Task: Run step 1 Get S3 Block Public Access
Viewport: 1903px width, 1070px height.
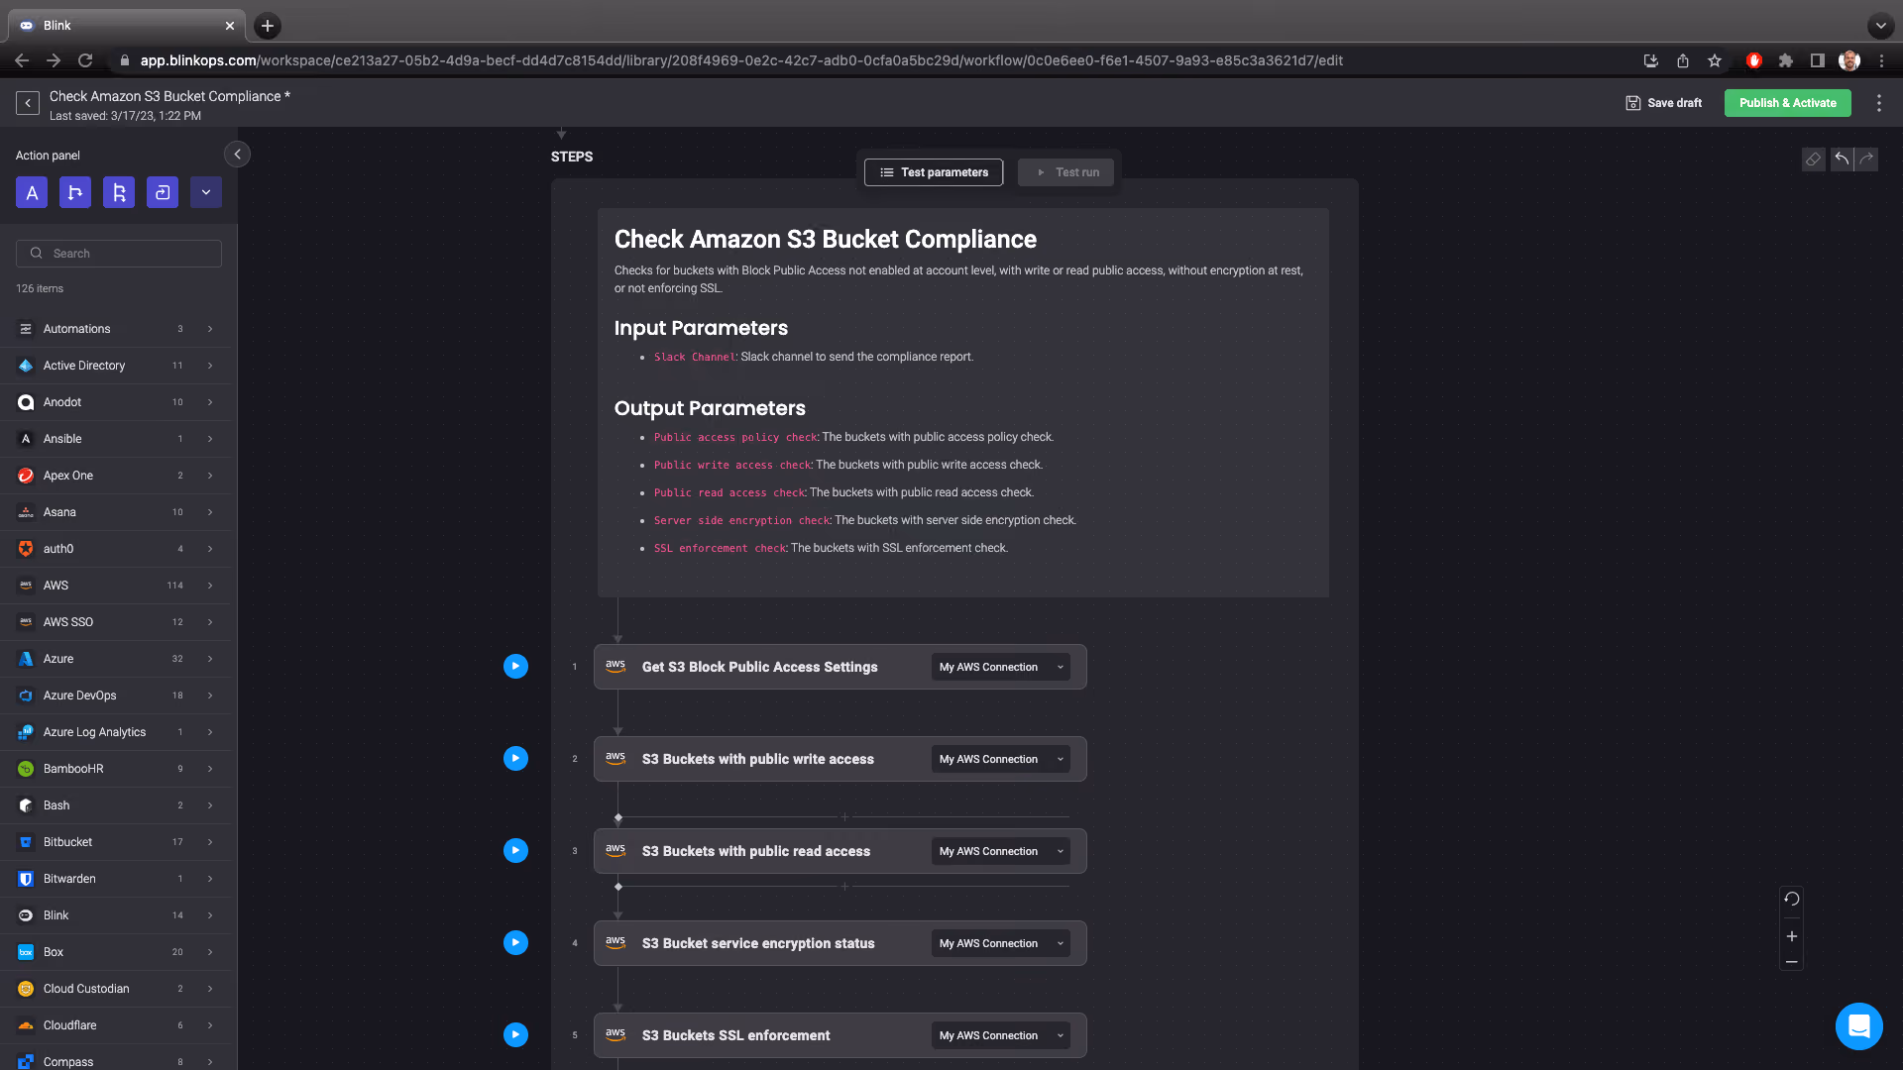Action: point(515,667)
